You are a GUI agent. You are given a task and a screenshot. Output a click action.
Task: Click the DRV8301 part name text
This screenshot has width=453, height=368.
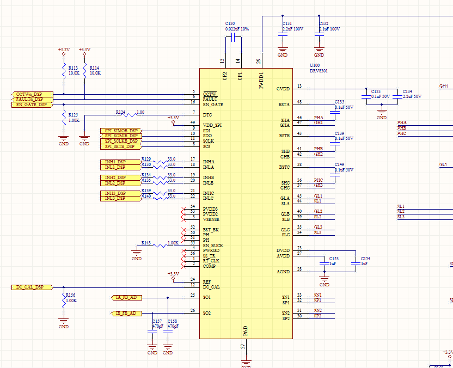[x=319, y=71]
